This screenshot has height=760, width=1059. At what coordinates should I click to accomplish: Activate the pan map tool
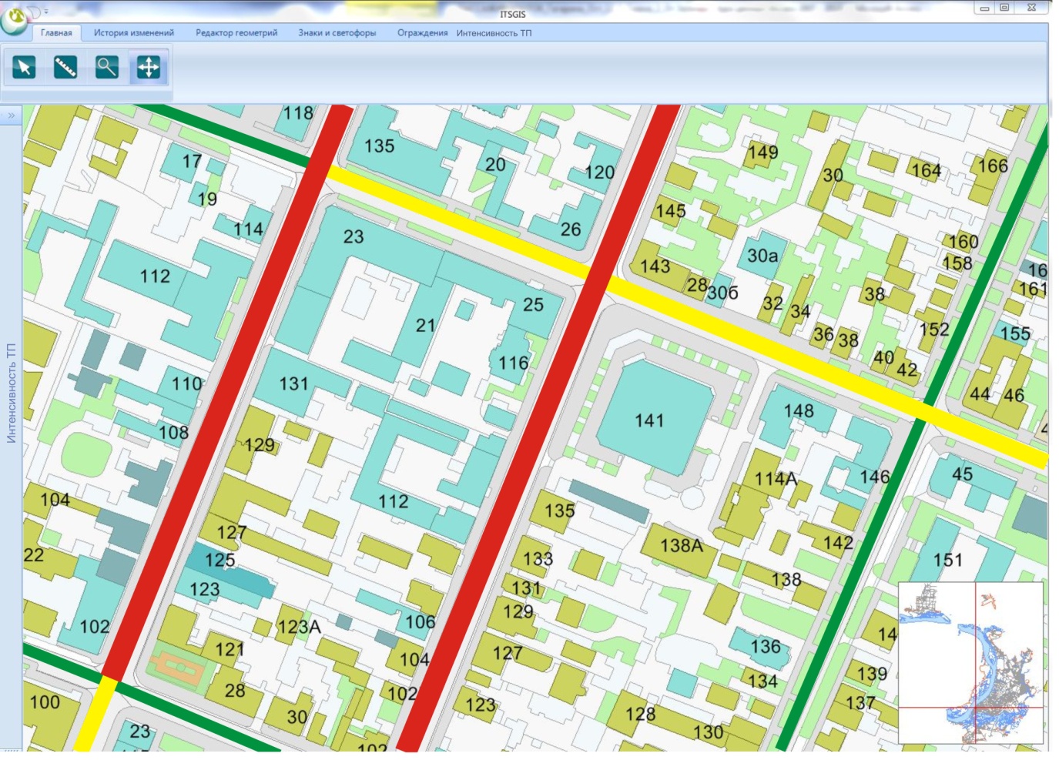[x=149, y=68]
